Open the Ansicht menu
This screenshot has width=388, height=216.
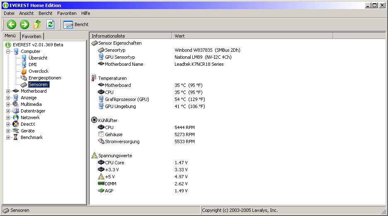click(27, 13)
